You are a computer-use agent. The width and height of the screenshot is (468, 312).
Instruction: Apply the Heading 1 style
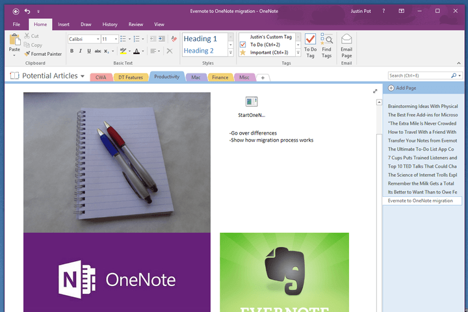click(200, 39)
